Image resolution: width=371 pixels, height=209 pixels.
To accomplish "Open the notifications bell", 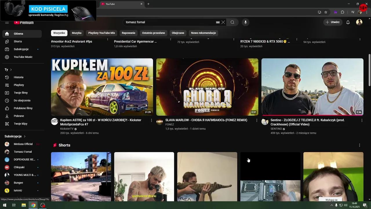I will 348,22.
